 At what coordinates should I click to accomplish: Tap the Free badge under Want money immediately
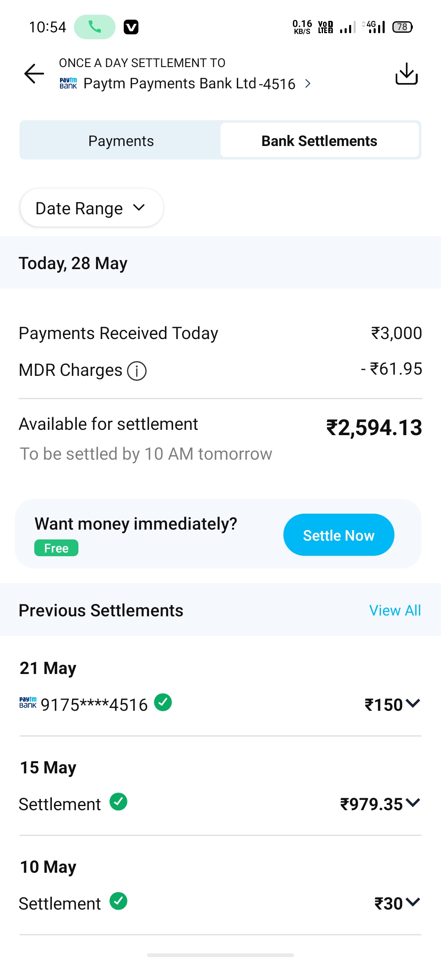pos(56,548)
